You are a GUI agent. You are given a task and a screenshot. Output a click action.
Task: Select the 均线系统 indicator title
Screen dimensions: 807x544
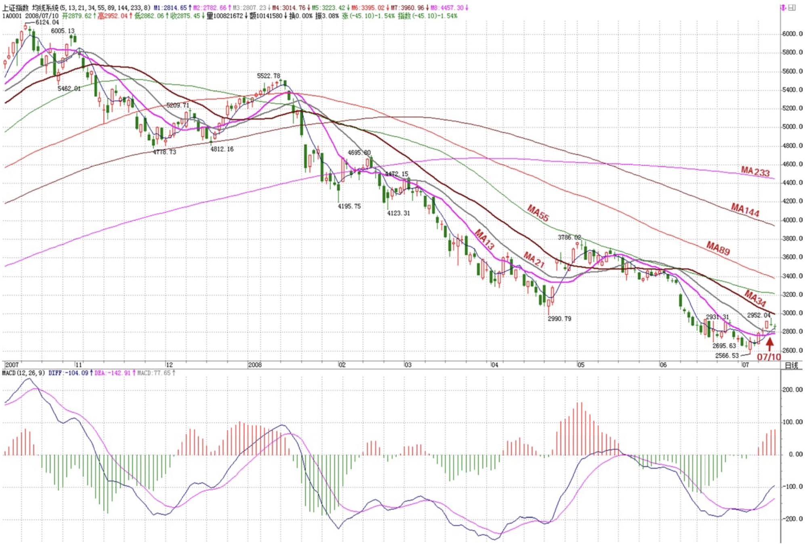pos(45,8)
